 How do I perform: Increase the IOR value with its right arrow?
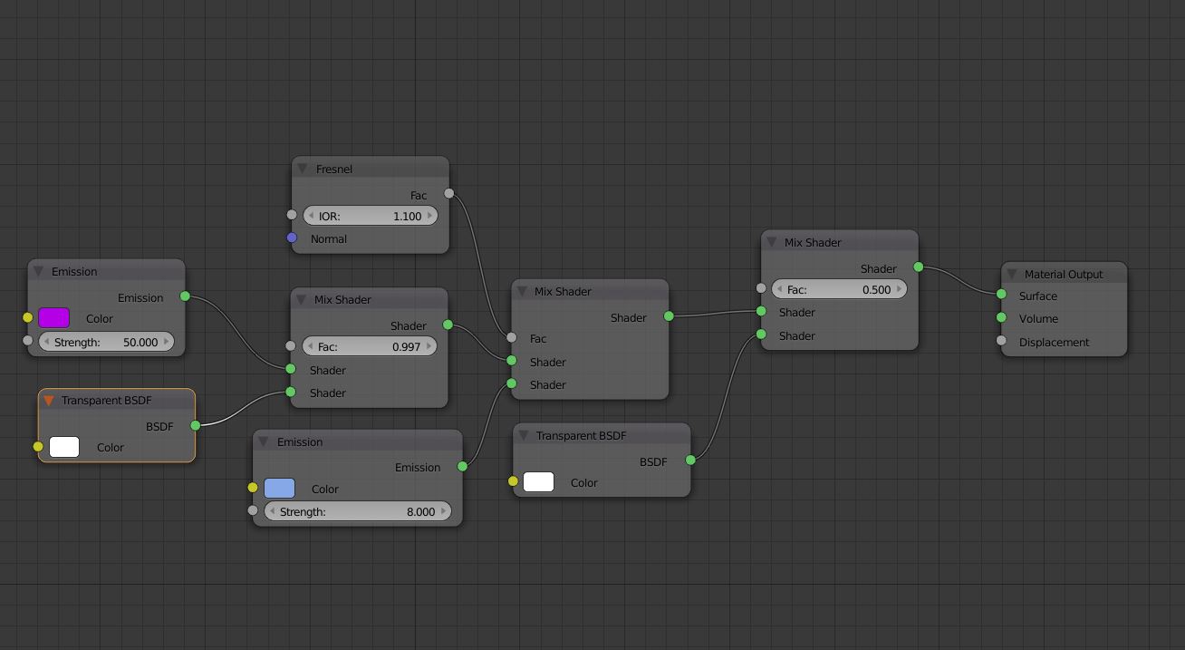click(x=429, y=216)
